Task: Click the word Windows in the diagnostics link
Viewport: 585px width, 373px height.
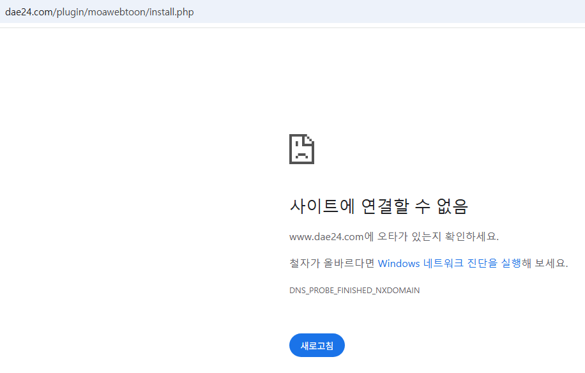Action: (399, 263)
